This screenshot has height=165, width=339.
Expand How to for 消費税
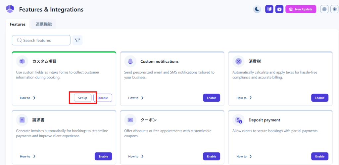244,98
